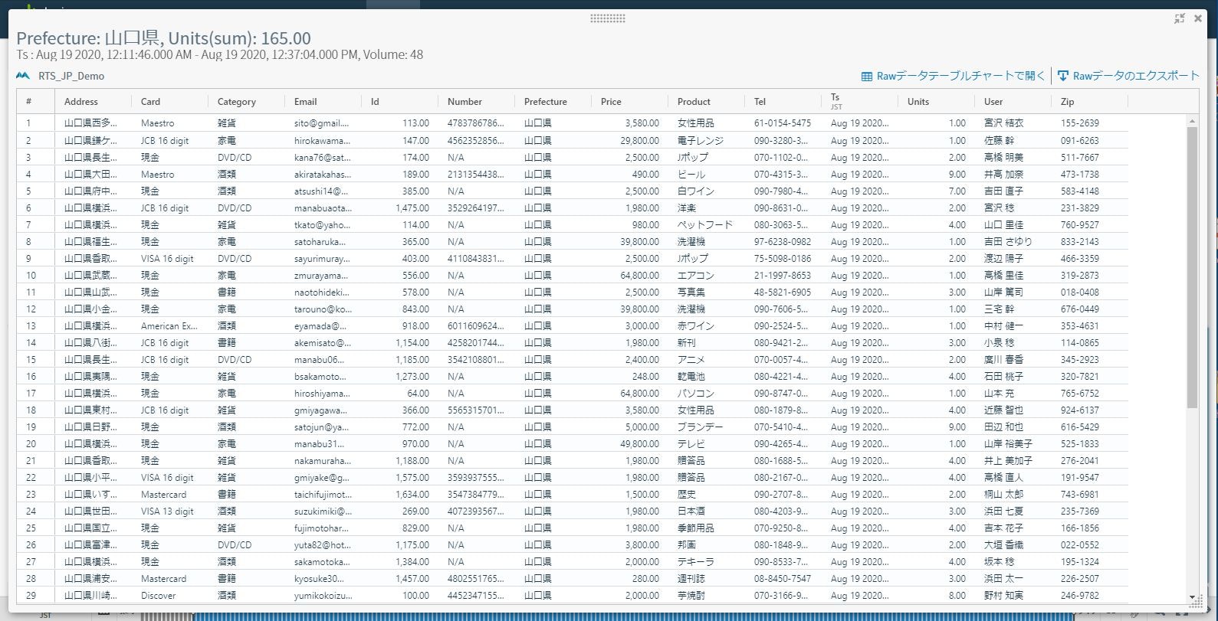The height and width of the screenshot is (621, 1218).
Task: Click the scrollbar down arrow
Action: pyautogui.click(x=1192, y=597)
